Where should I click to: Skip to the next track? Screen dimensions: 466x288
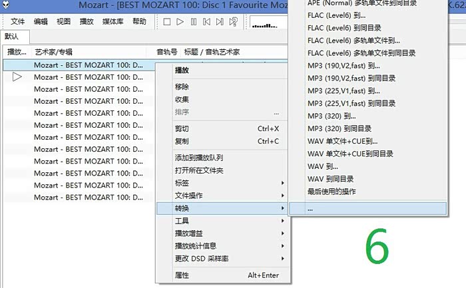coord(220,22)
